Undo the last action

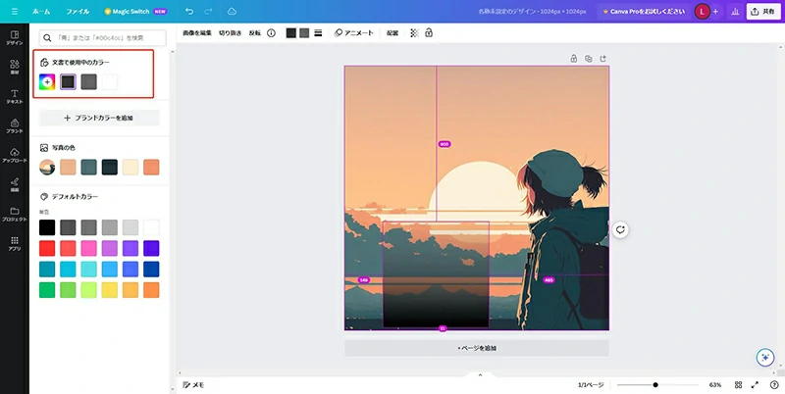point(189,12)
